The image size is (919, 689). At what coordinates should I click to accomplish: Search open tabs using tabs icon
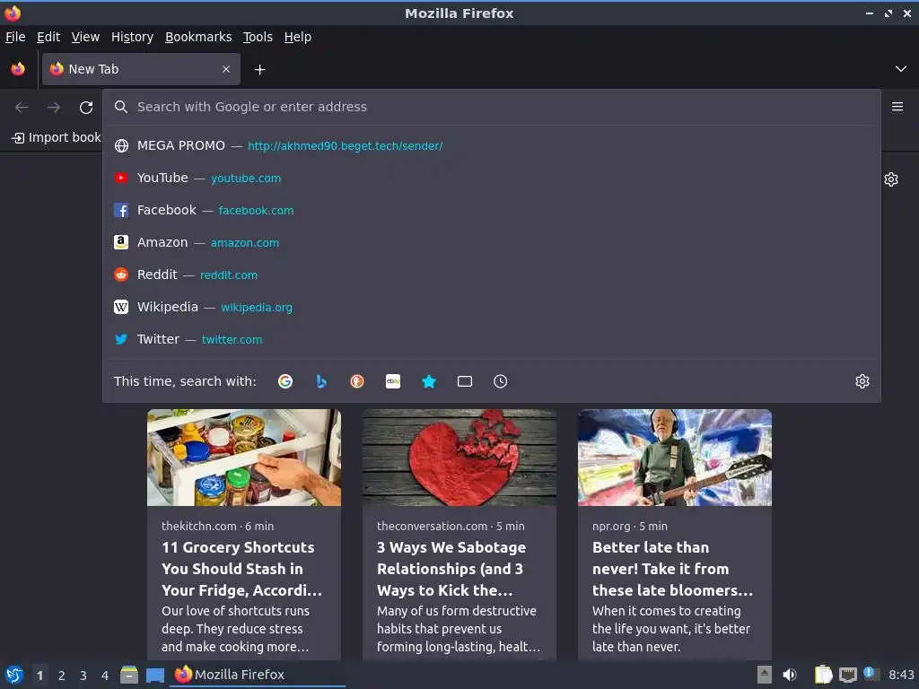pos(465,381)
